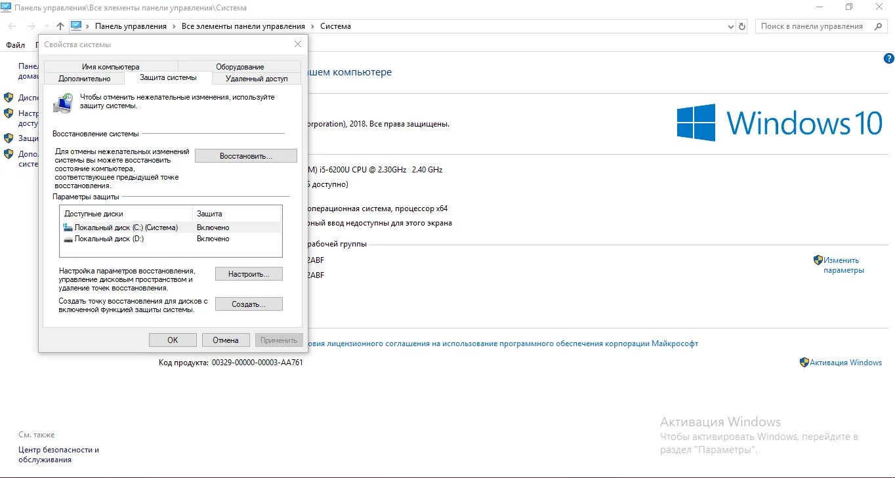Select the Локальный диск (D:) drive icon
The image size is (895, 478).
pyautogui.click(x=68, y=239)
